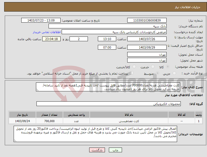Grab the resize handle of description textarea
Image resolution: width=207 pixels, height=157 pixels.
coord(38,90)
